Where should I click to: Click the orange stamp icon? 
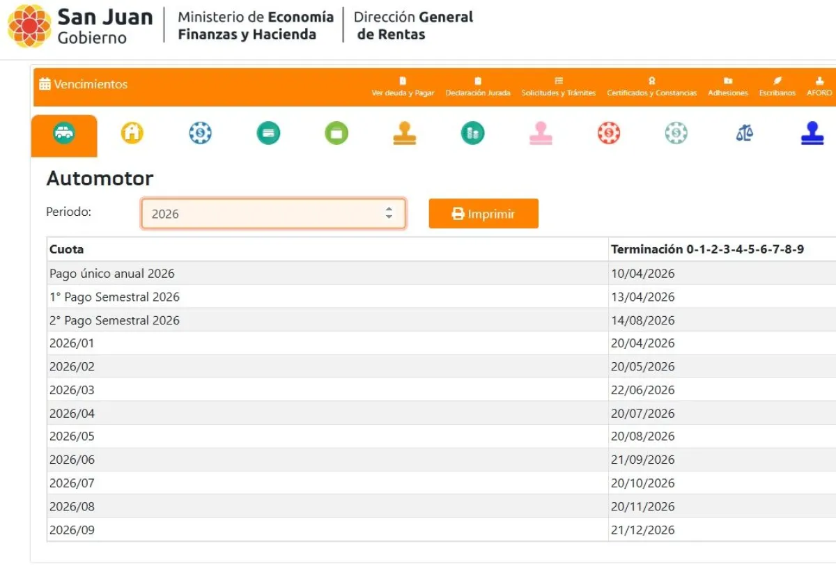click(404, 132)
